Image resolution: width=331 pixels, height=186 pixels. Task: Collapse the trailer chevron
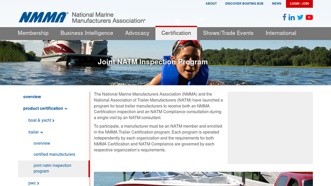pyautogui.click(x=42, y=132)
